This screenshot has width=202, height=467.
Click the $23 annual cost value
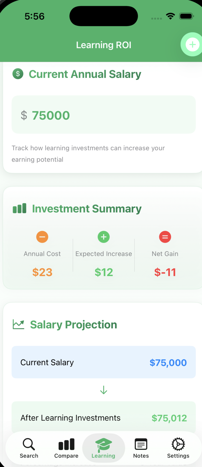[42, 272]
